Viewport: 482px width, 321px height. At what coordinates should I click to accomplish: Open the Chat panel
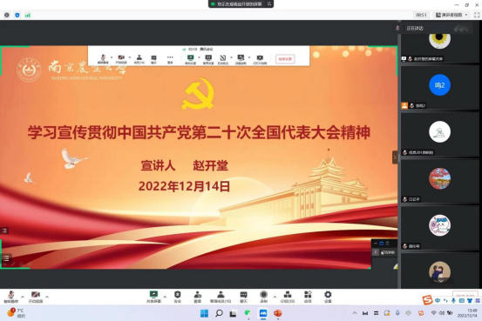(x=243, y=297)
